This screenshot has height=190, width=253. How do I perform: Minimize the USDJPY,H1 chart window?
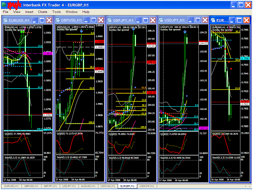(x=191, y=20)
